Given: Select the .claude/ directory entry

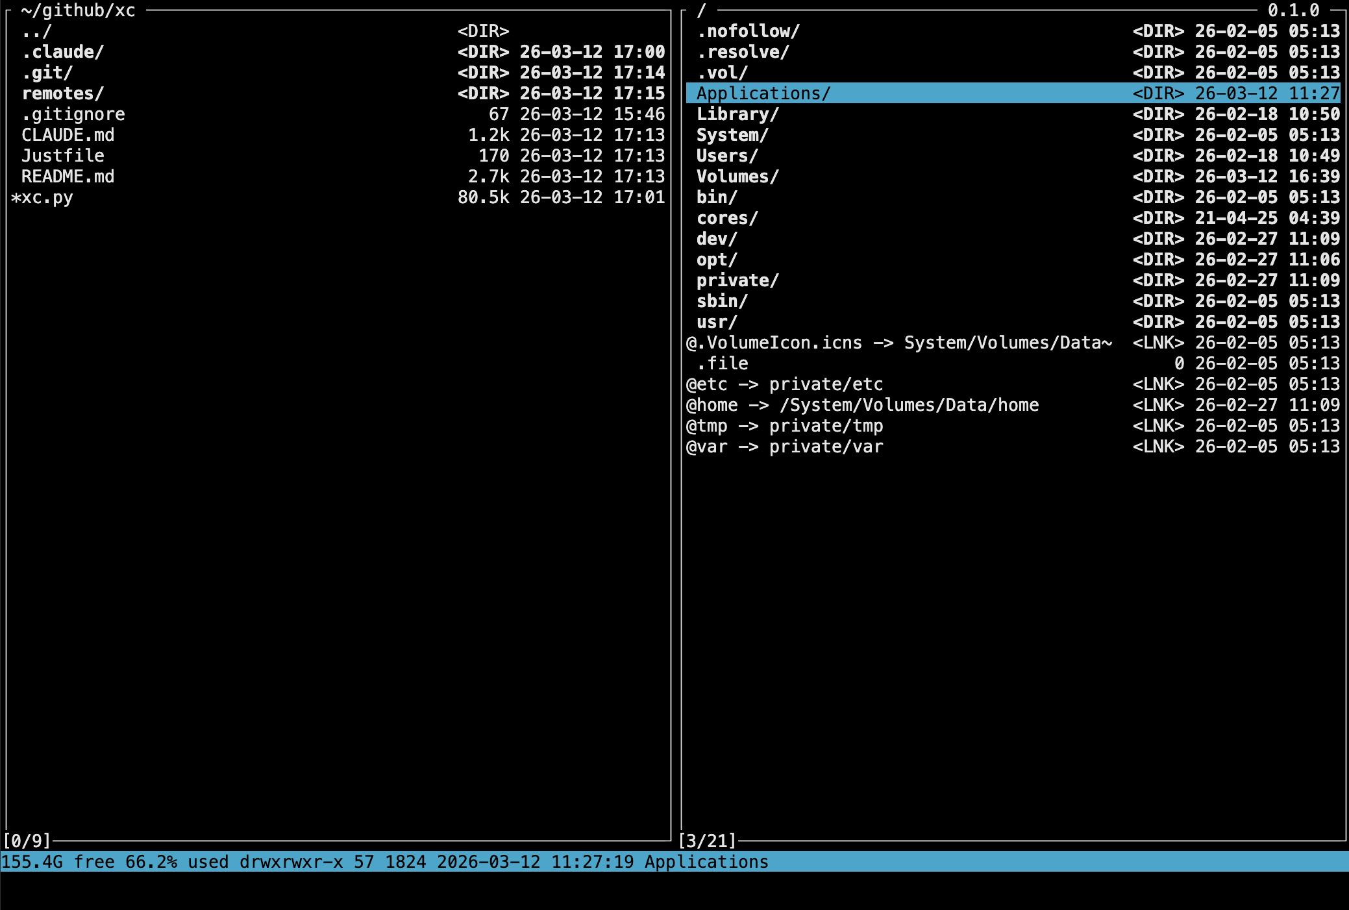Looking at the screenshot, I should pyautogui.click(x=62, y=52).
